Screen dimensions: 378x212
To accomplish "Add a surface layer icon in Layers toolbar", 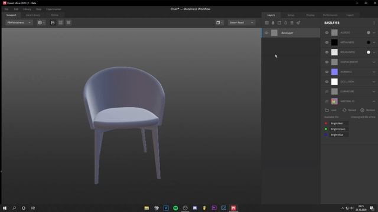I will pyautogui.click(x=266, y=22).
